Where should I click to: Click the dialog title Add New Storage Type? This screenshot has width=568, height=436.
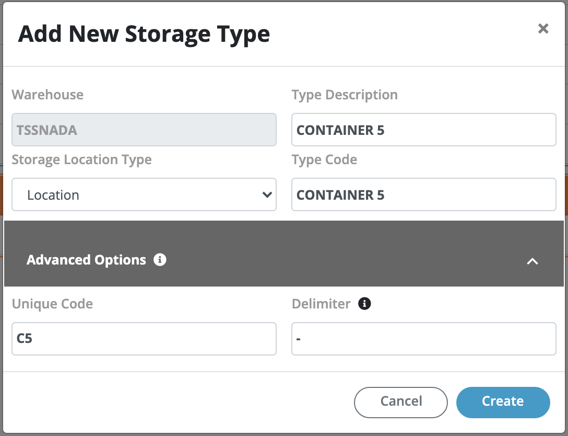[144, 34]
